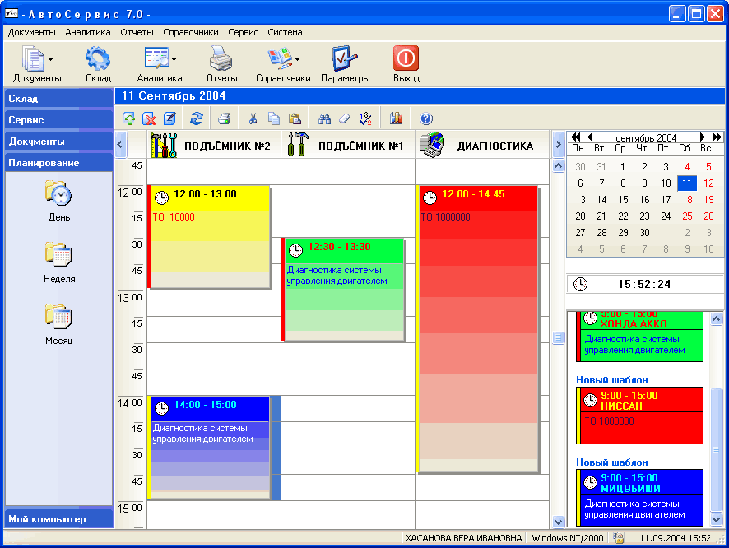The height and width of the screenshot is (548, 729).
Task: Click the Склад gear icon in toolbar
Action: point(98,60)
